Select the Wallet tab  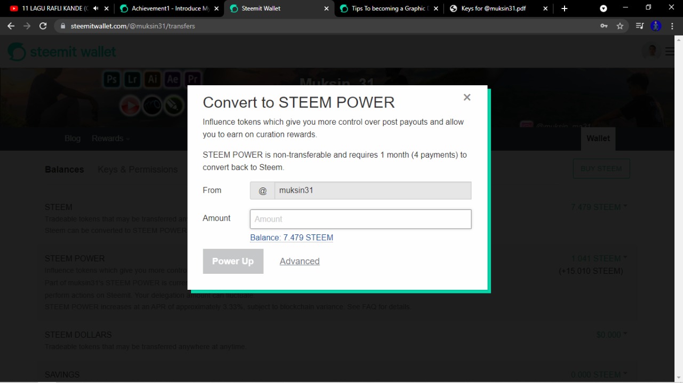click(598, 138)
